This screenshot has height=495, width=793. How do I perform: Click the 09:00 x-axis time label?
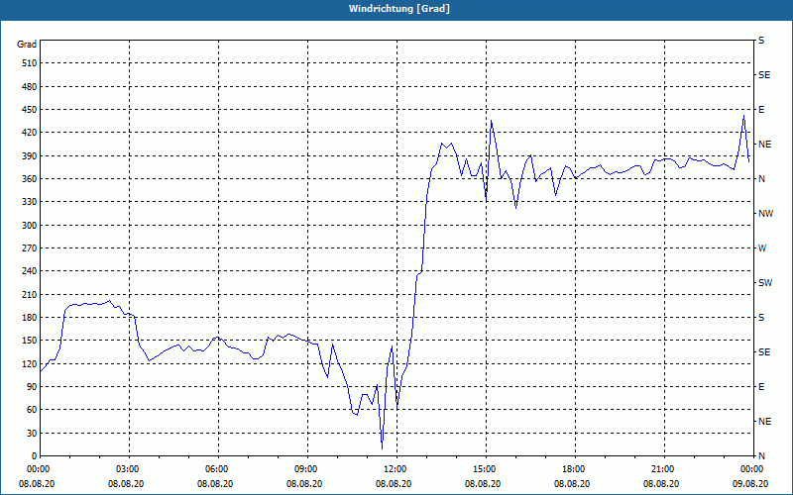pyautogui.click(x=307, y=469)
